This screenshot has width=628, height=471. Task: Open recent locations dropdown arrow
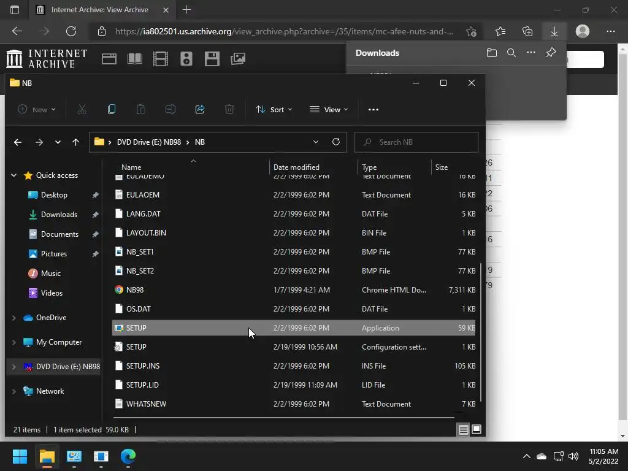[58, 142]
